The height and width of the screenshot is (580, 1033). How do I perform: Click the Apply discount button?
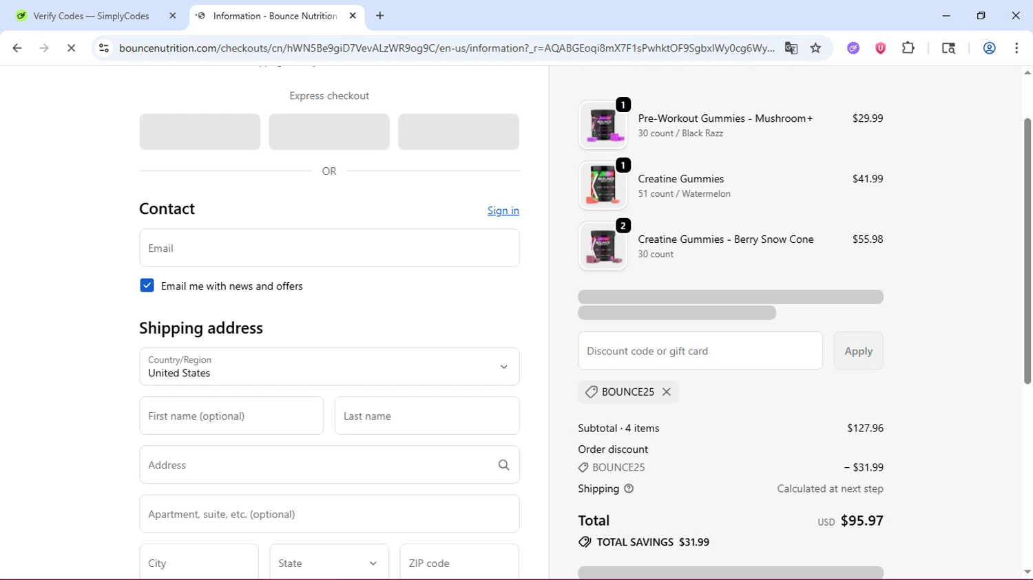[x=858, y=351]
